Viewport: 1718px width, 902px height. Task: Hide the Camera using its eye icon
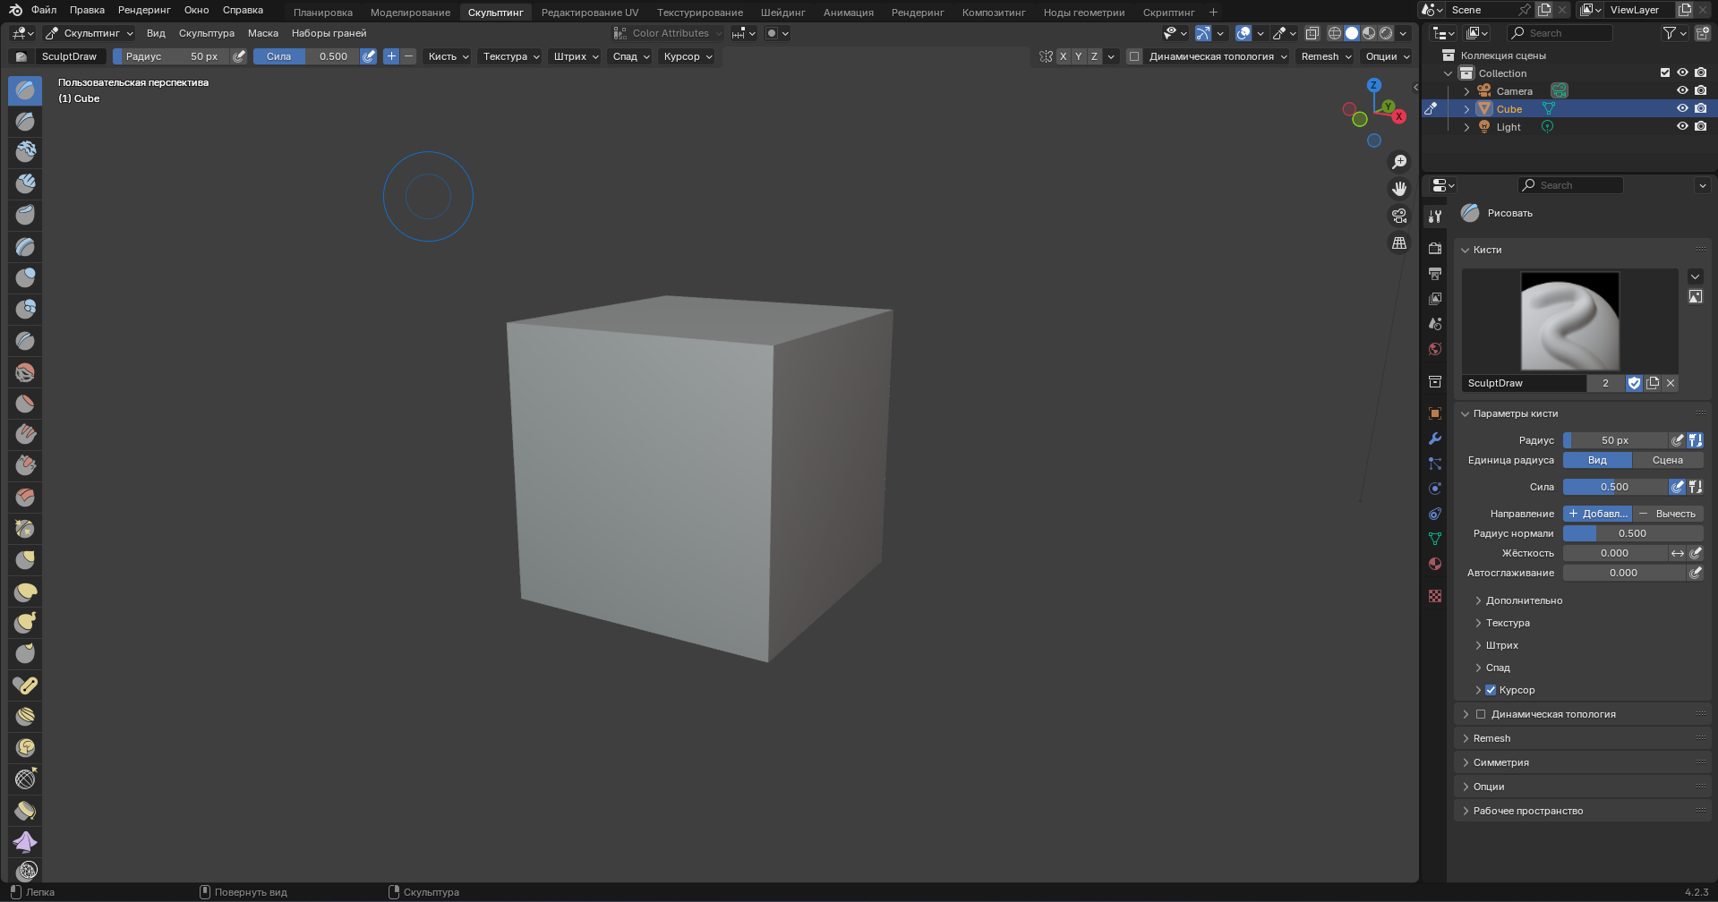1682,90
